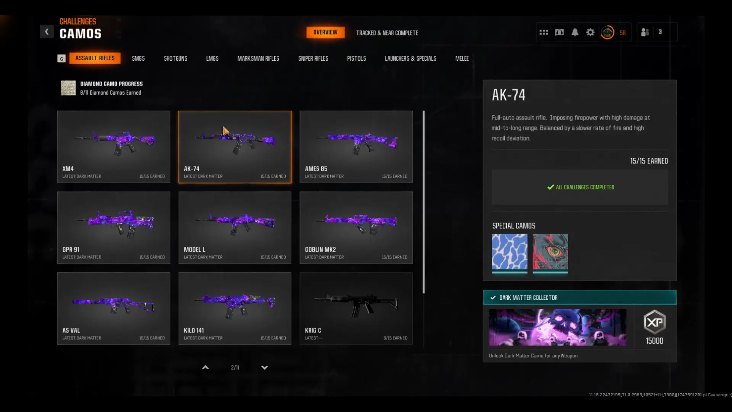Select the Model L weapon card
Viewport: 732px width, 412px height.
click(235, 228)
